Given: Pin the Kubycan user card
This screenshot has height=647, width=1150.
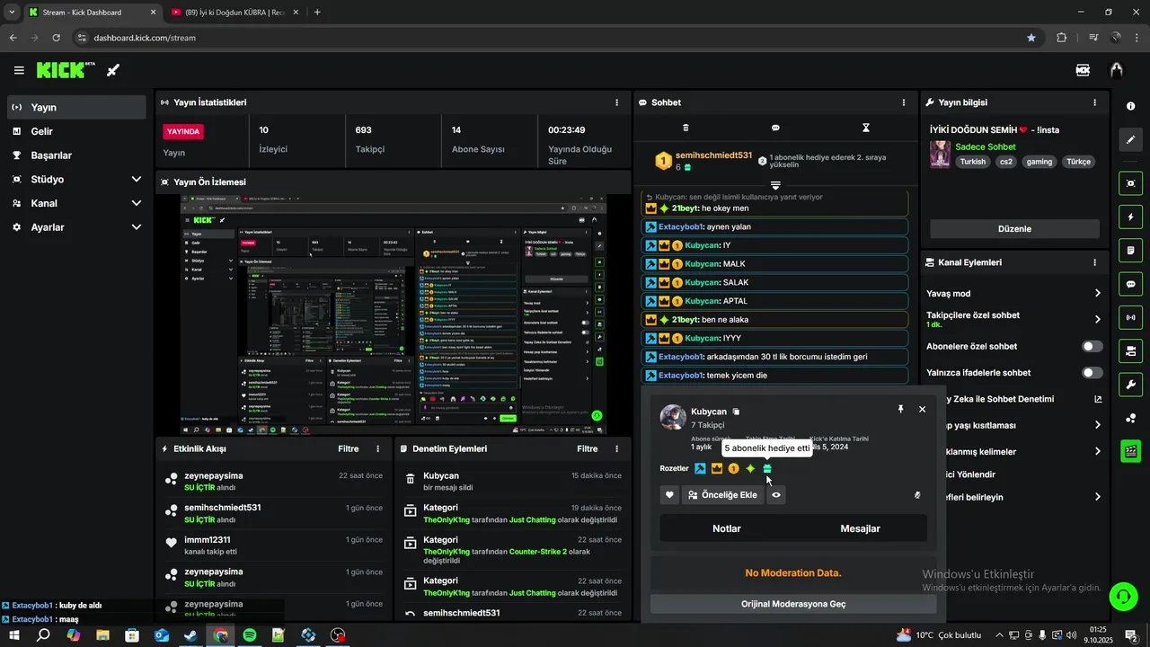Looking at the screenshot, I should pos(900,409).
